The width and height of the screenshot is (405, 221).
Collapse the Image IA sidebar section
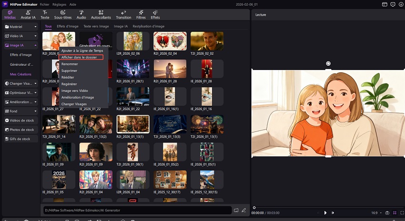pos(20,45)
